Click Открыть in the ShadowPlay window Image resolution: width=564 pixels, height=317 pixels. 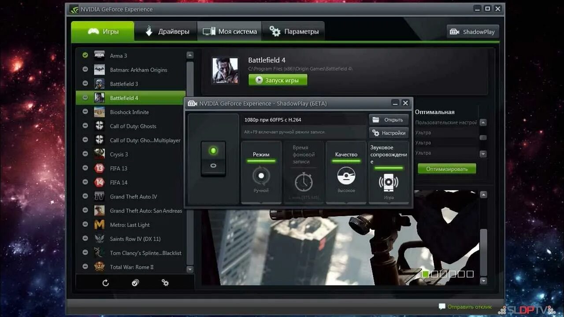[389, 120]
